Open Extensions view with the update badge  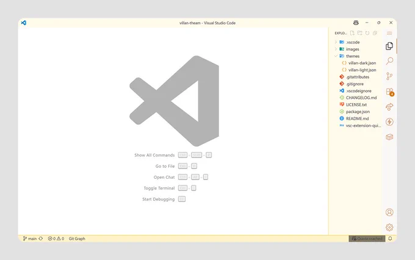click(x=390, y=92)
